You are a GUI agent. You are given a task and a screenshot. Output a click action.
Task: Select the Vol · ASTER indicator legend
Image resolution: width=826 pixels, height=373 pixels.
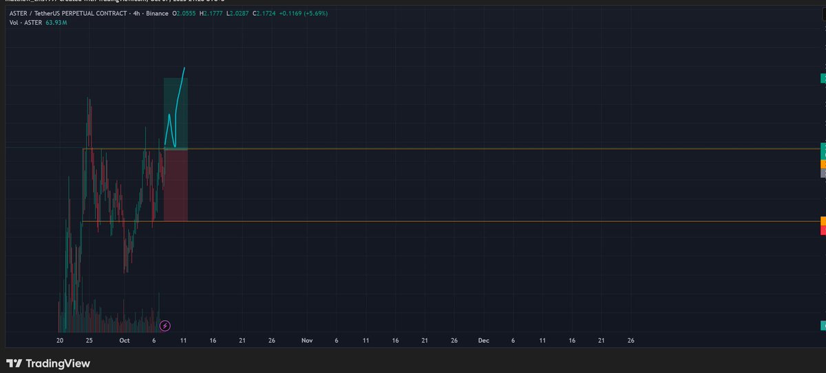[x=25, y=23]
